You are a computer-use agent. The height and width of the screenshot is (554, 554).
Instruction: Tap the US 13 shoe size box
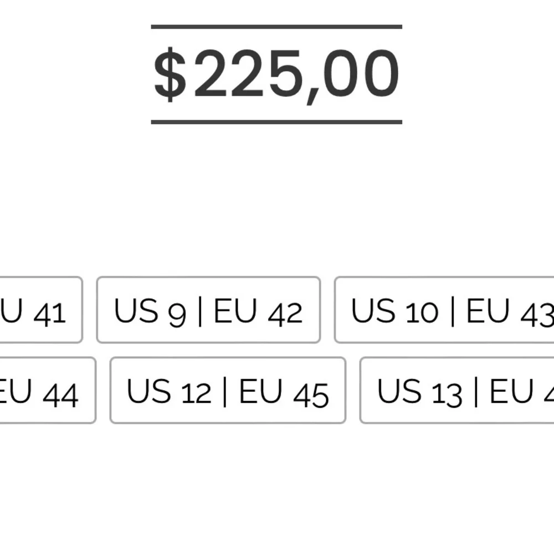pos(457,390)
